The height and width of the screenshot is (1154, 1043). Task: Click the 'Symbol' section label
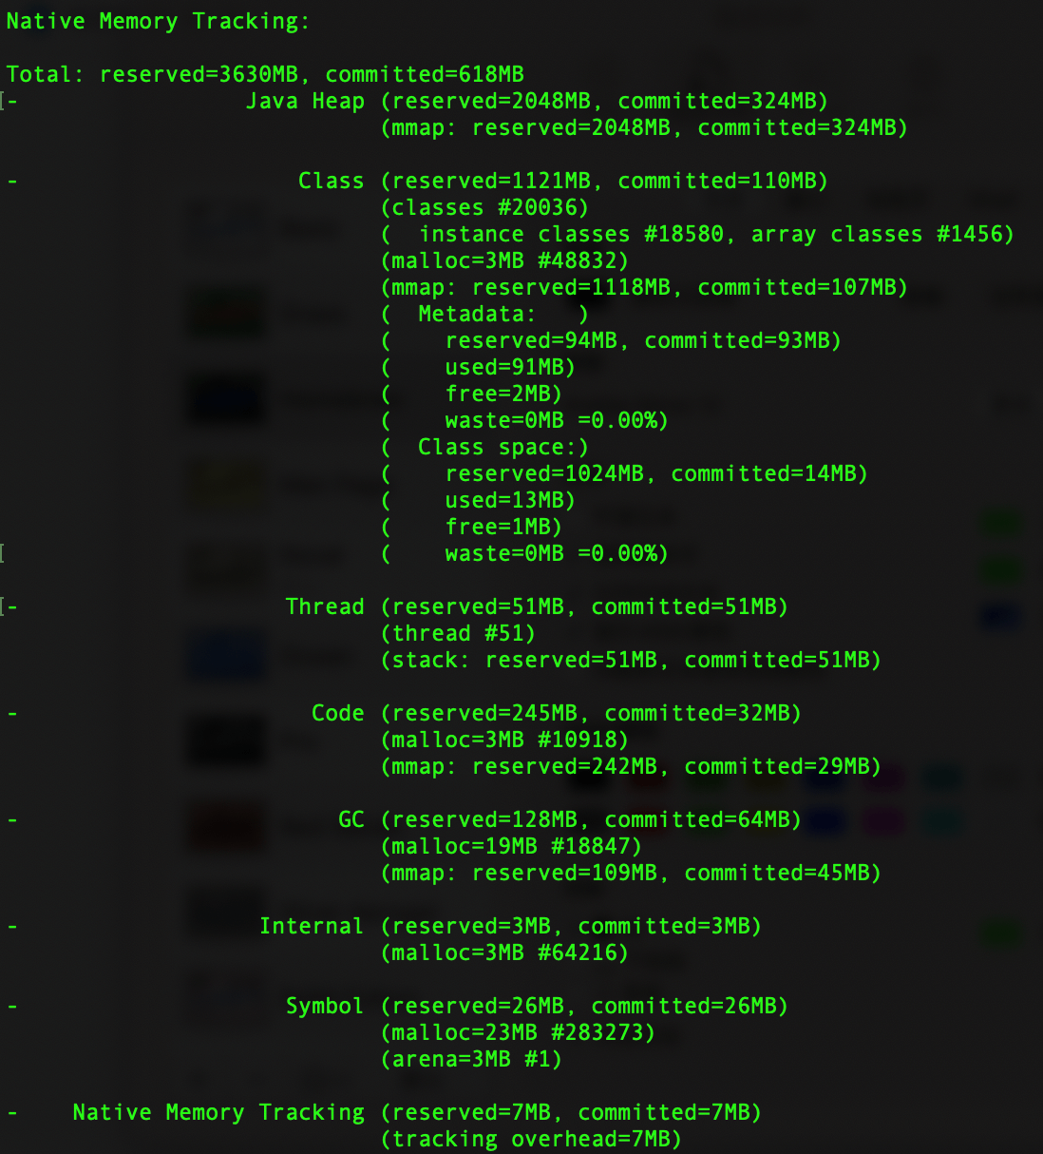tap(325, 1006)
